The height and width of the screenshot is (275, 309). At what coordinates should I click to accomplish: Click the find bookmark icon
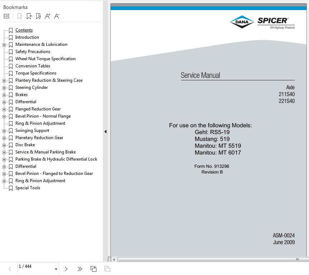coord(38,16)
